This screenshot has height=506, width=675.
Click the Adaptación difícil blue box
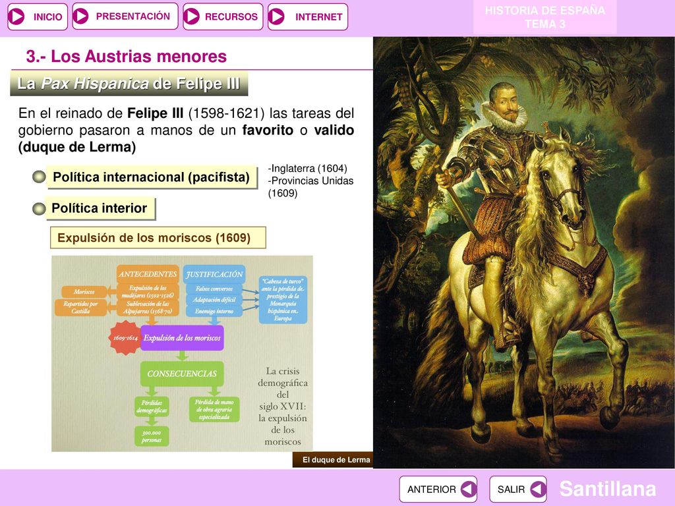[214, 300]
